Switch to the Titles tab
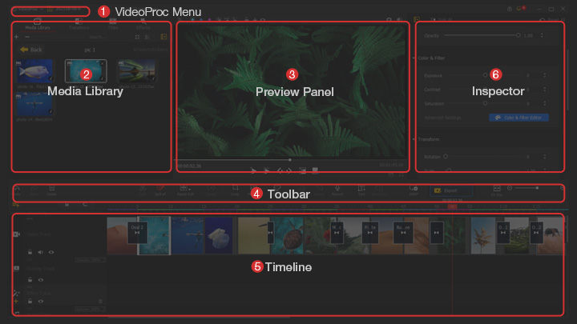Image resolution: width=577 pixels, height=324 pixels. point(113,25)
